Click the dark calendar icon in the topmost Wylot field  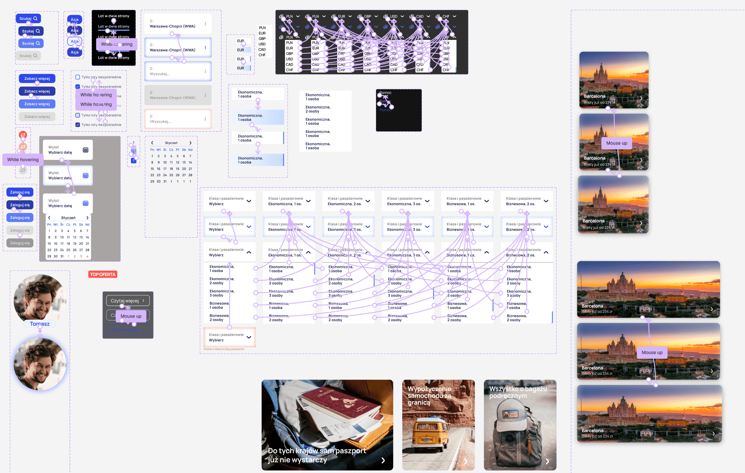tap(86, 150)
